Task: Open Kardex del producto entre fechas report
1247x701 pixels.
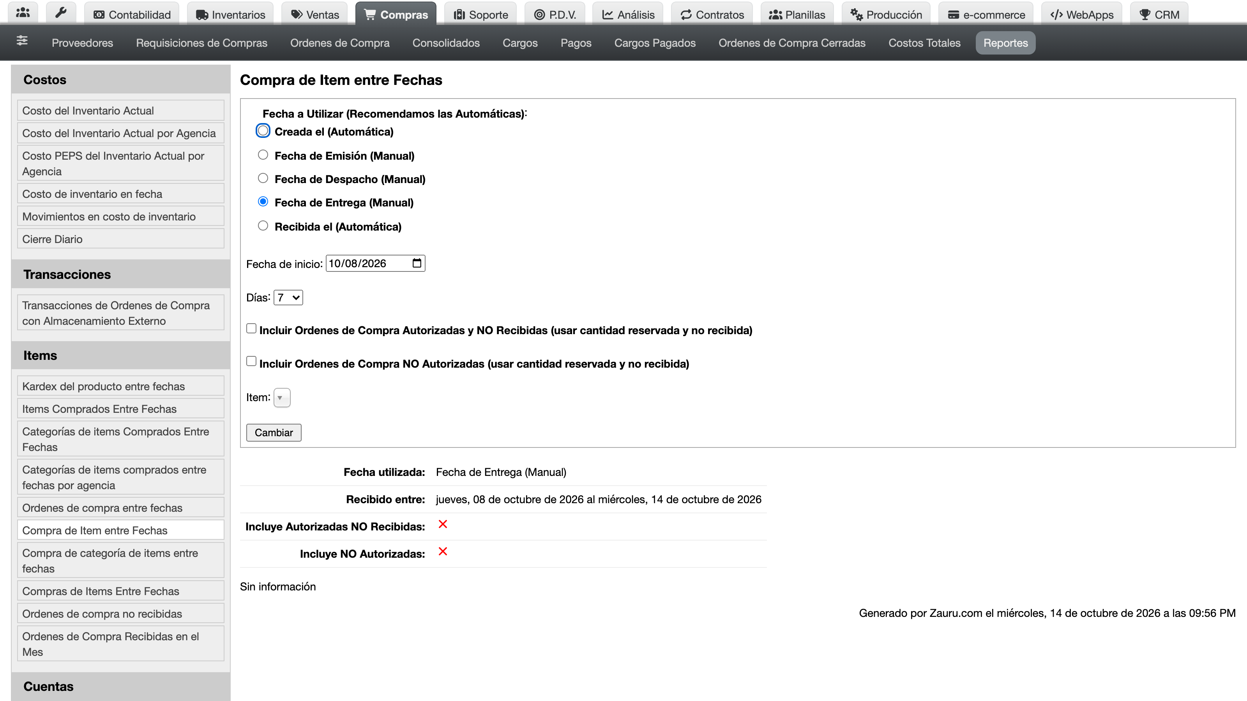Action: tap(120, 386)
